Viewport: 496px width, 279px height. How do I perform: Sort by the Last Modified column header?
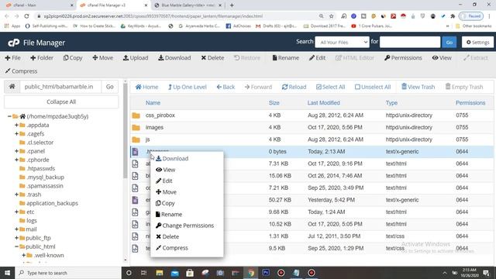(x=324, y=103)
